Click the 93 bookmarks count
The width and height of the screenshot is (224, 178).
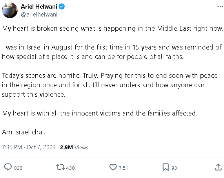point(174,168)
